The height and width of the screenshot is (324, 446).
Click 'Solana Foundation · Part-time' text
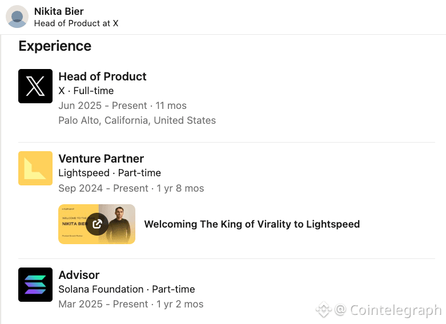(127, 289)
